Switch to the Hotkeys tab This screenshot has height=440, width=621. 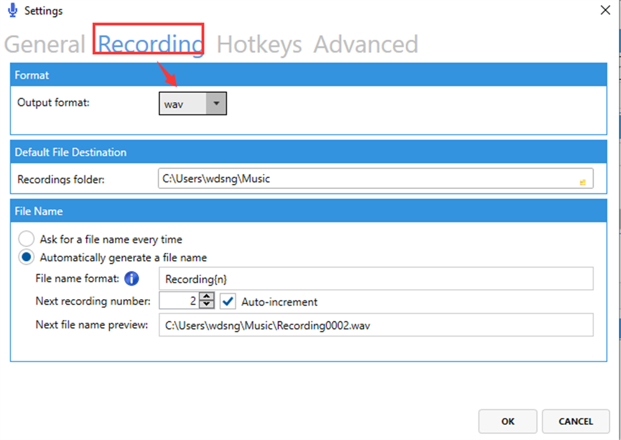(x=258, y=44)
